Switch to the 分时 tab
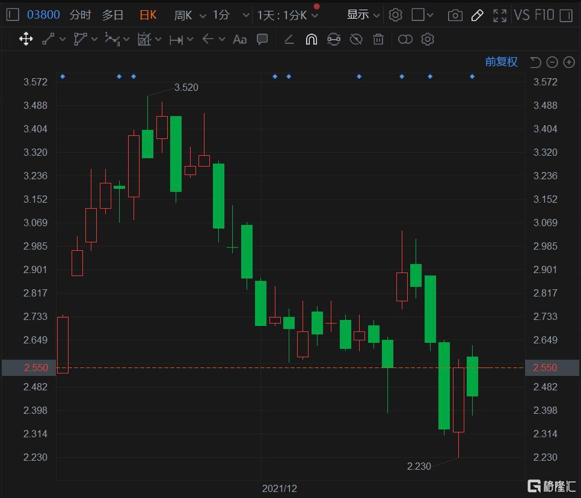Screen dimensions: 581x498 [x=81, y=15]
